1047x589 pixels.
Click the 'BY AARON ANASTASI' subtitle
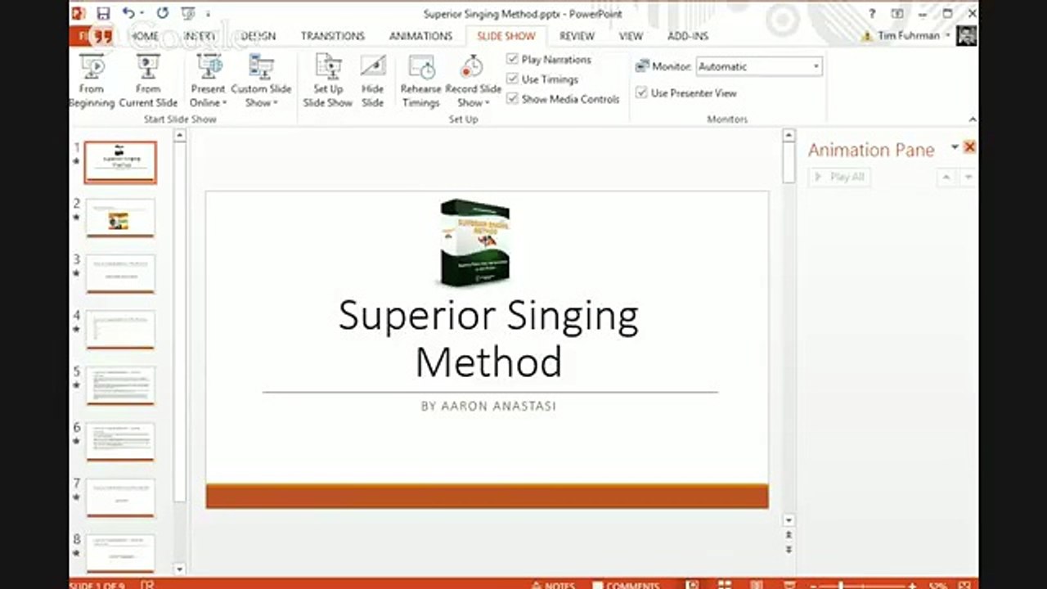pyautogui.click(x=488, y=406)
